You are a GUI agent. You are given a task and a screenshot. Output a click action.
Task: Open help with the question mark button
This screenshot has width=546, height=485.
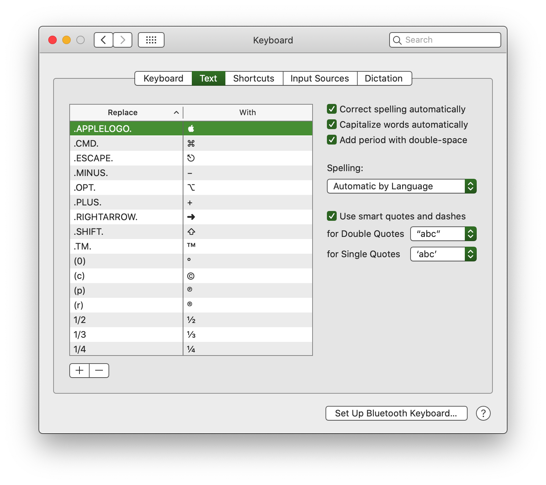click(x=483, y=413)
